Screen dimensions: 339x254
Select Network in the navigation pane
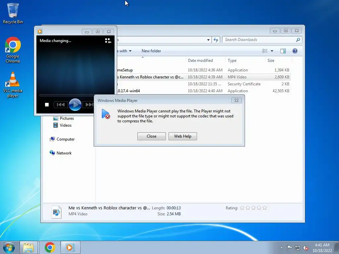coord(61,153)
